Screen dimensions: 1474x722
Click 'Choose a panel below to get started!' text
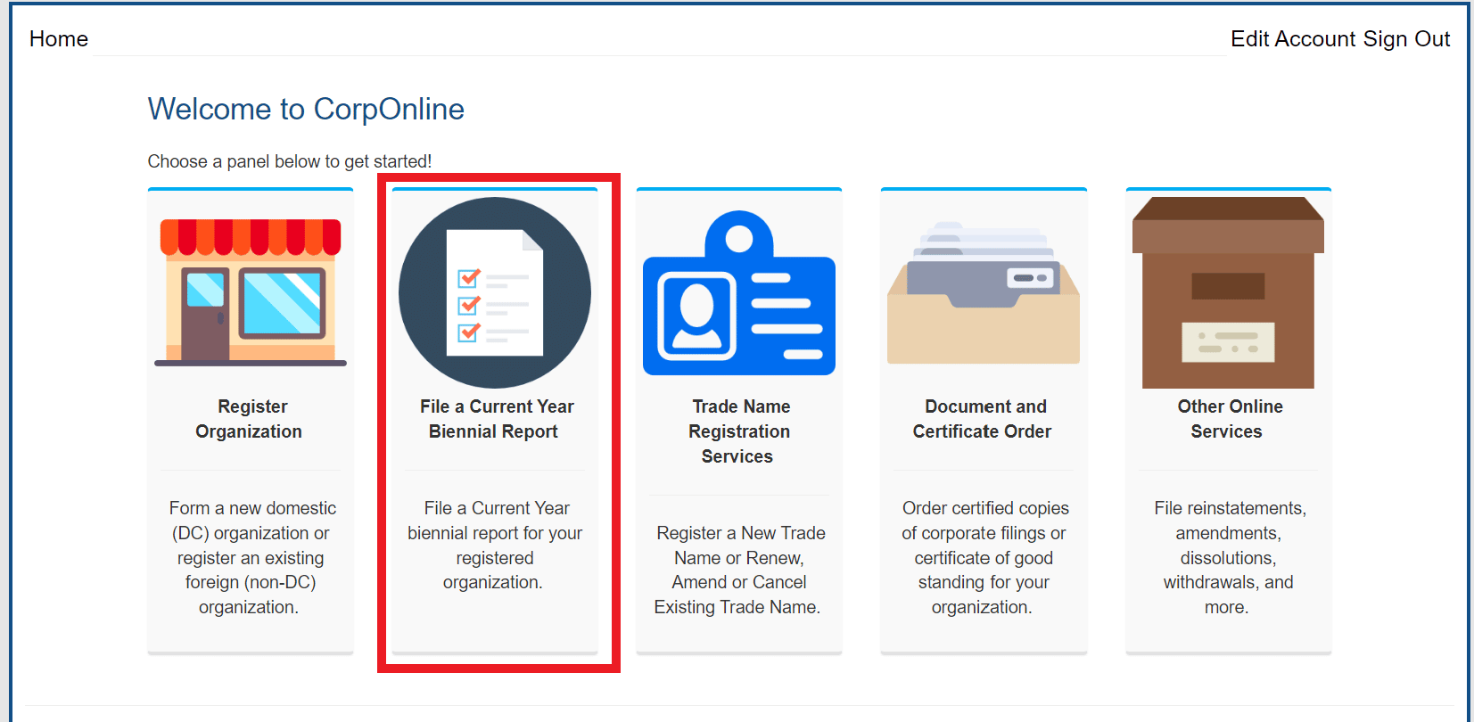[290, 161]
